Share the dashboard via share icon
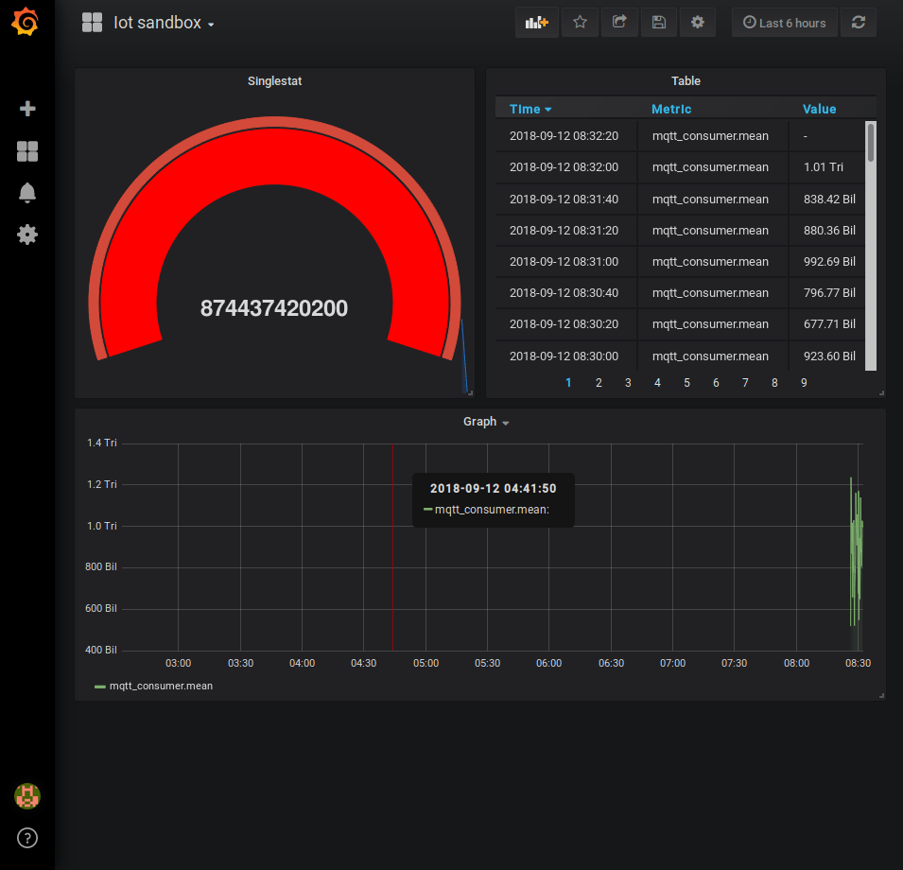The width and height of the screenshot is (903, 870). 619,23
